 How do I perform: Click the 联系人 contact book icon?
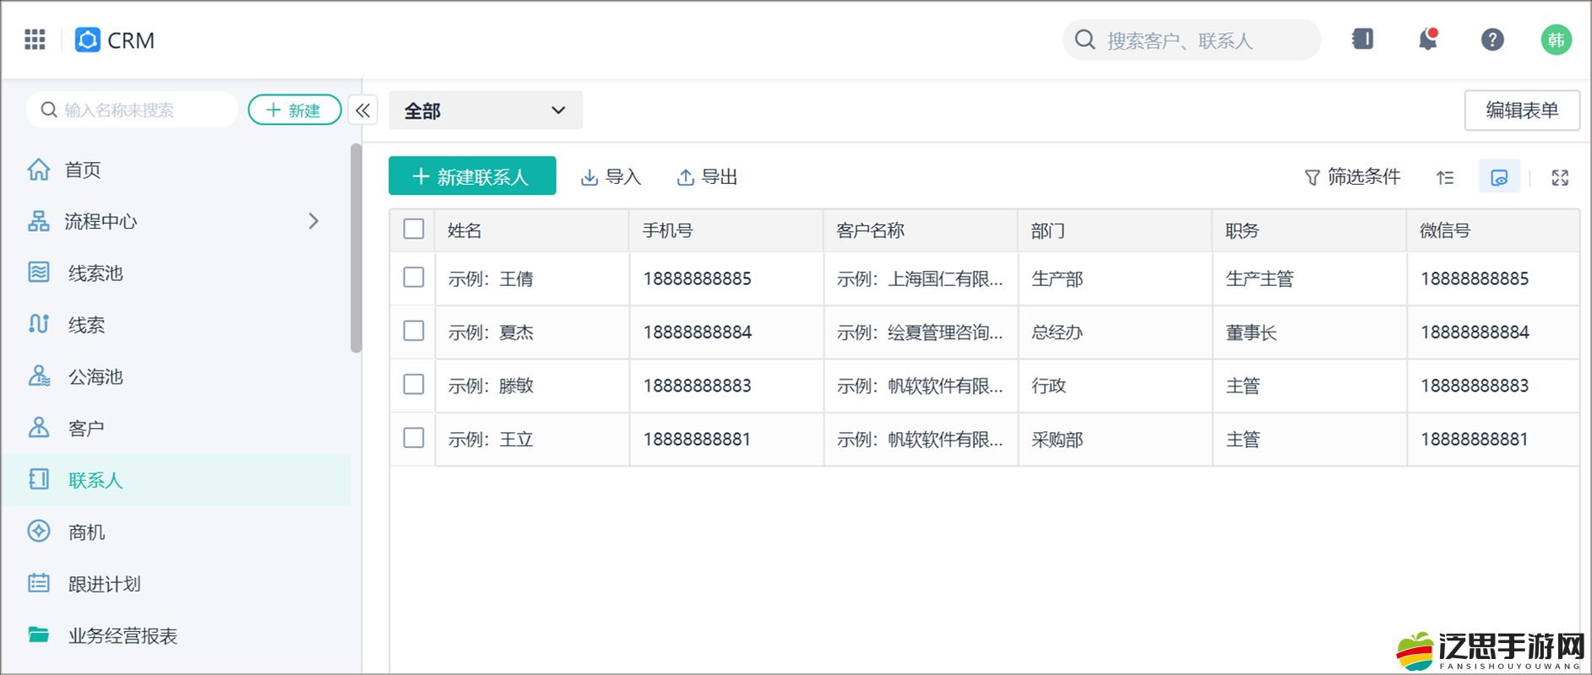(x=39, y=479)
